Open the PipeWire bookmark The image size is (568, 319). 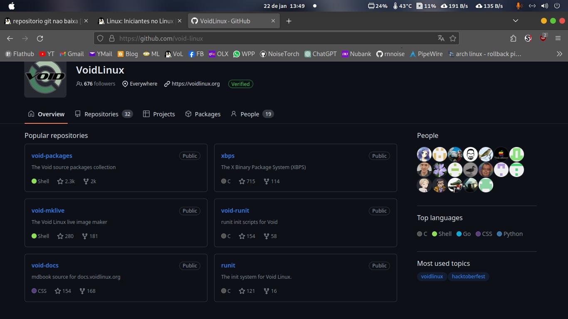click(426, 54)
